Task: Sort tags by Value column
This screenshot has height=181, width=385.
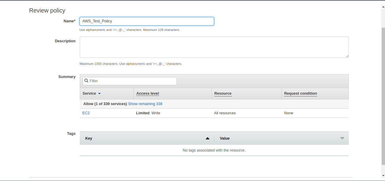Action: [x=225, y=138]
